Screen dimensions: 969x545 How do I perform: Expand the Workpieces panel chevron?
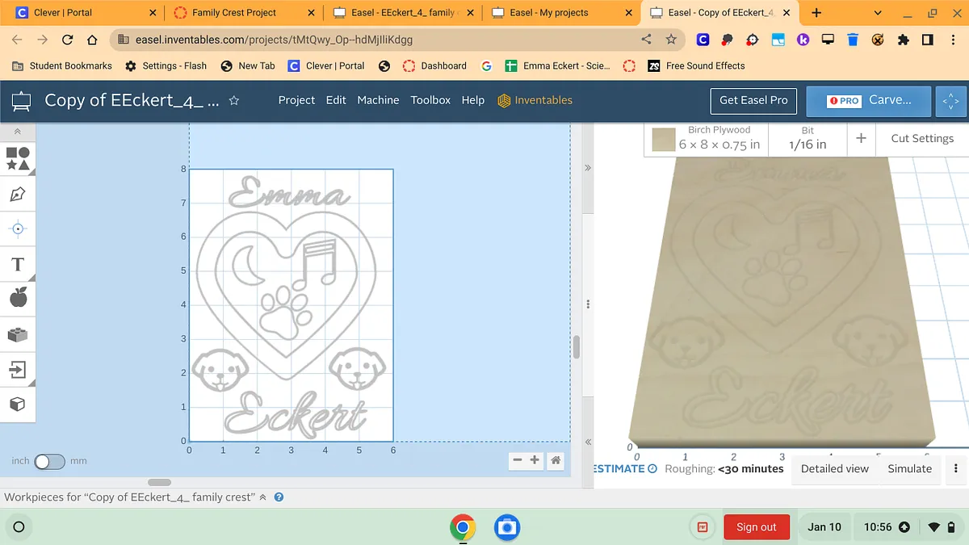click(x=262, y=497)
